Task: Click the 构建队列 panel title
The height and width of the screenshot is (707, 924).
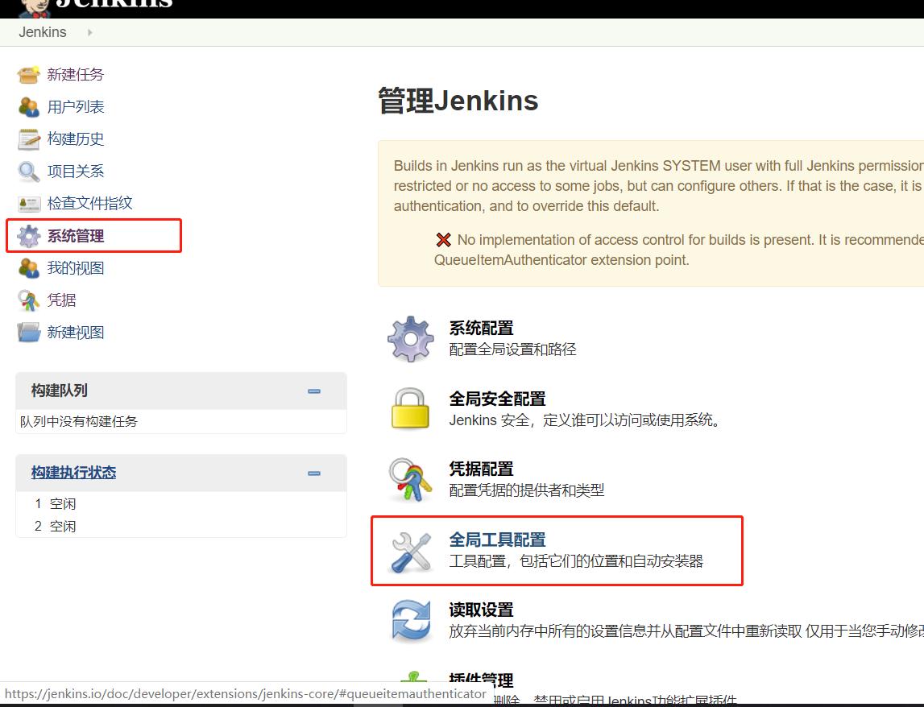Action: click(60, 391)
